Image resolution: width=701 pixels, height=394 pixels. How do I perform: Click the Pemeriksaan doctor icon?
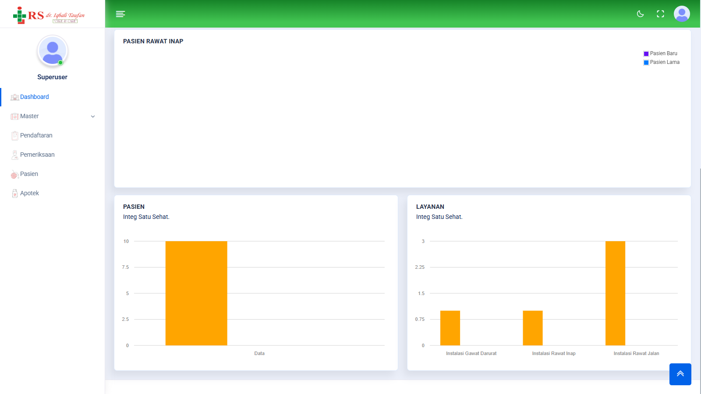pos(14,155)
